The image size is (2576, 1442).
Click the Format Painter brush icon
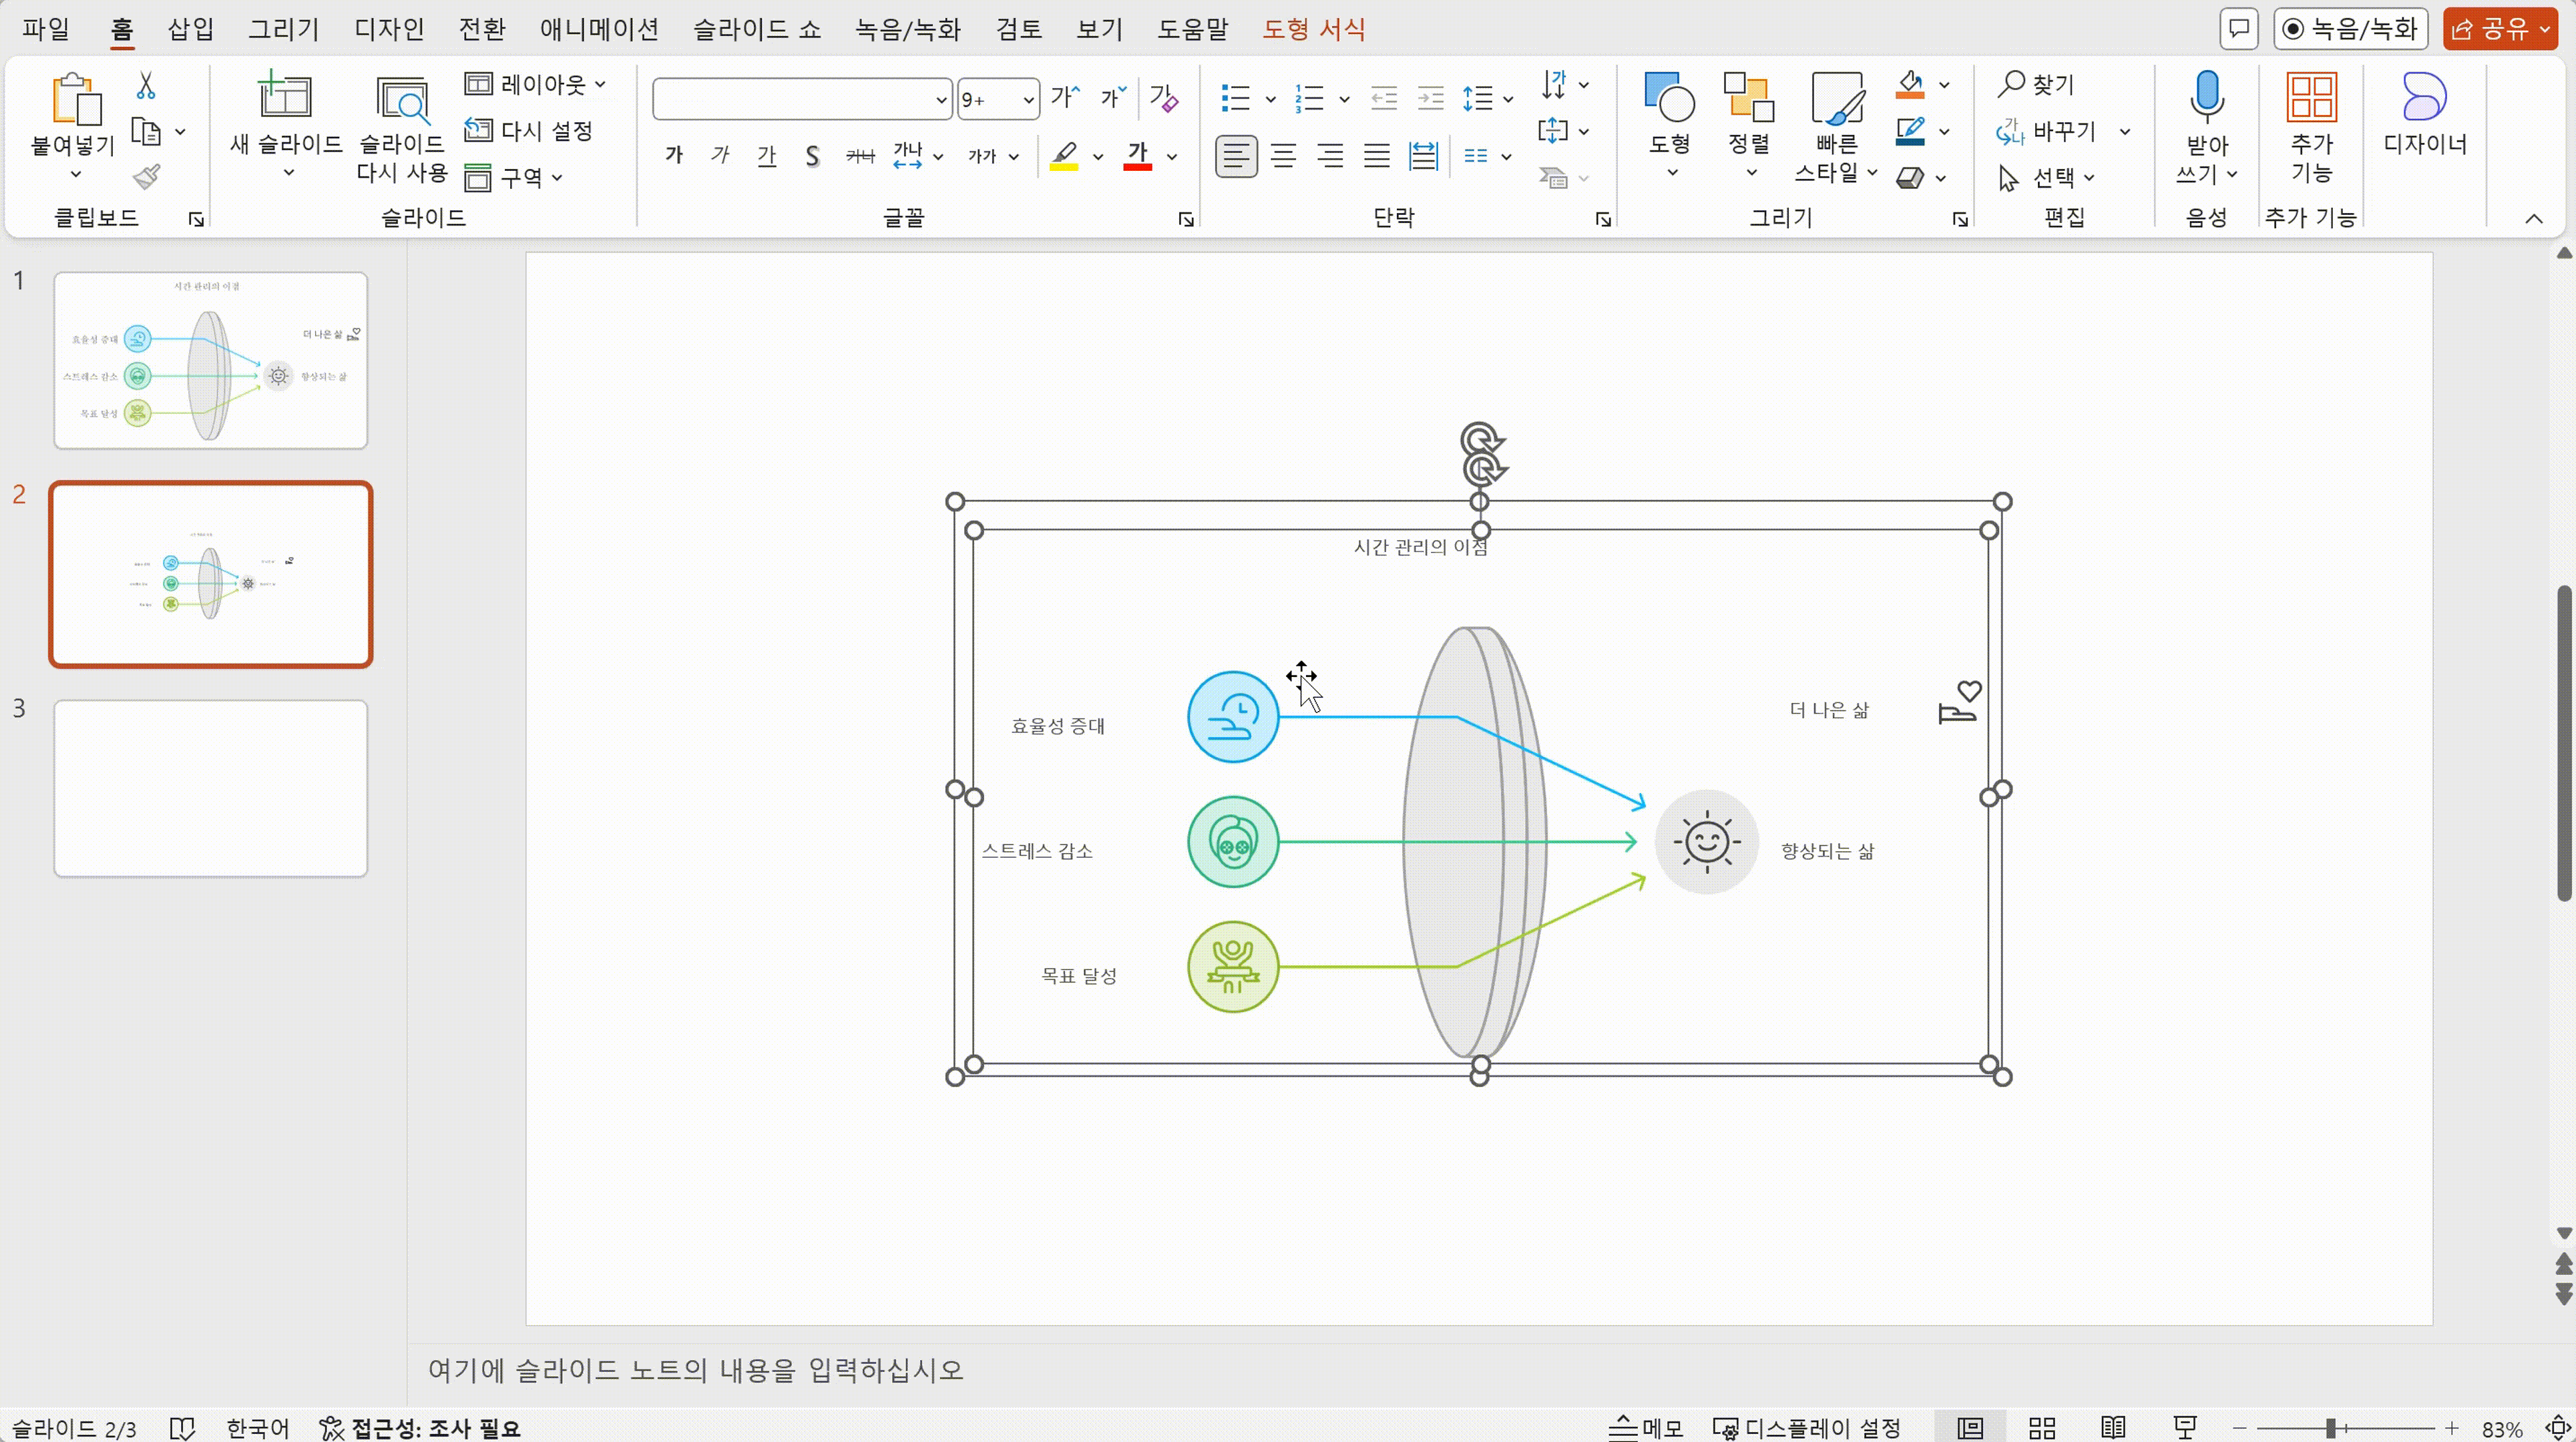pyautogui.click(x=146, y=177)
